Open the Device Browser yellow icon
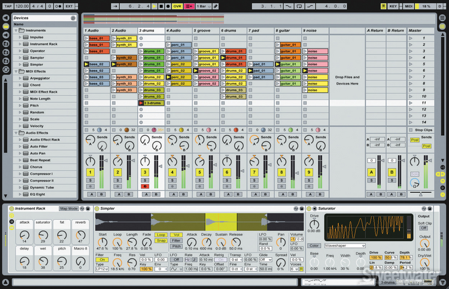The image size is (449, 289). click(6, 26)
